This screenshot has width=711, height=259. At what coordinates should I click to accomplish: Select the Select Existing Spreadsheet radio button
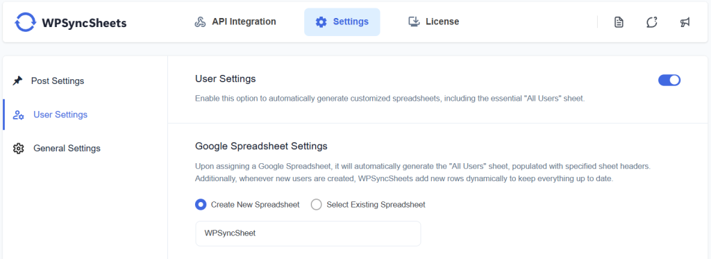tap(316, 205)
